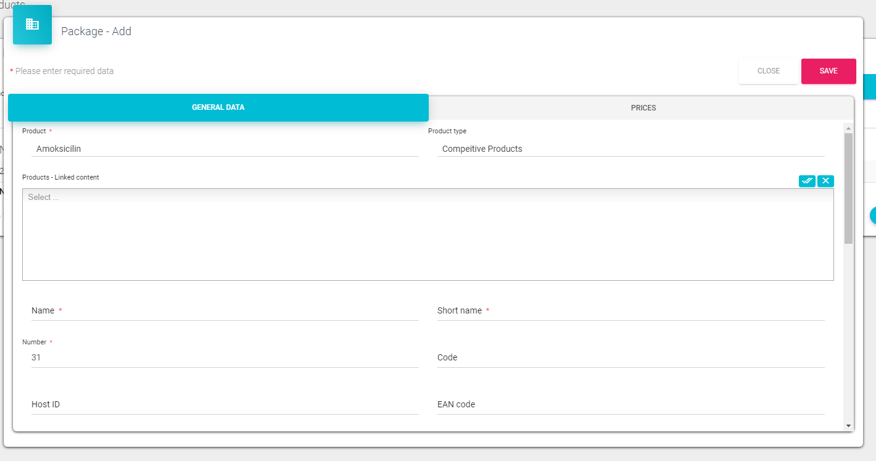This screenshot has width=876, height=461.
Task: Select the GENERAL DATA tab
Action: pyautogui.click(x=218, y=107)
